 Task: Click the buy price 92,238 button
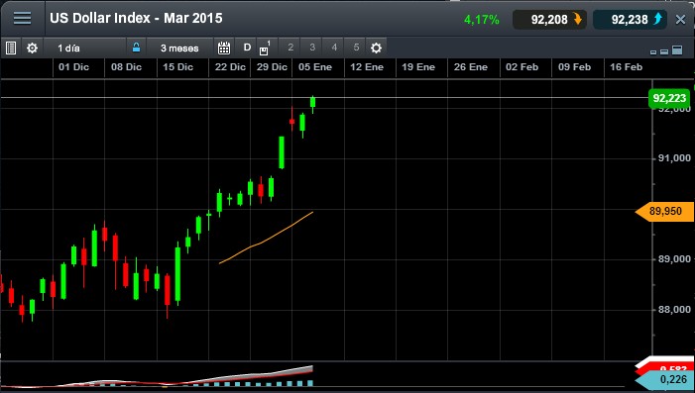630,20
